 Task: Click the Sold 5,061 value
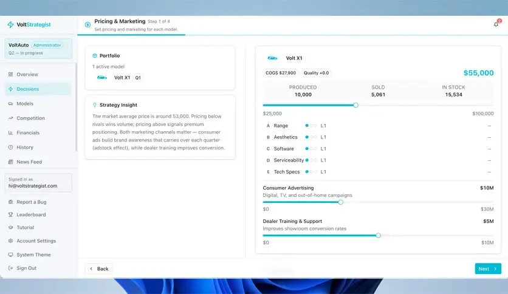(378, 95)
